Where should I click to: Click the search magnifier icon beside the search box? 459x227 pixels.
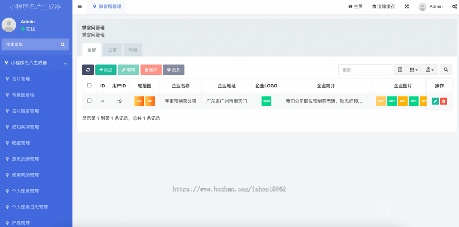pos(446,70)
